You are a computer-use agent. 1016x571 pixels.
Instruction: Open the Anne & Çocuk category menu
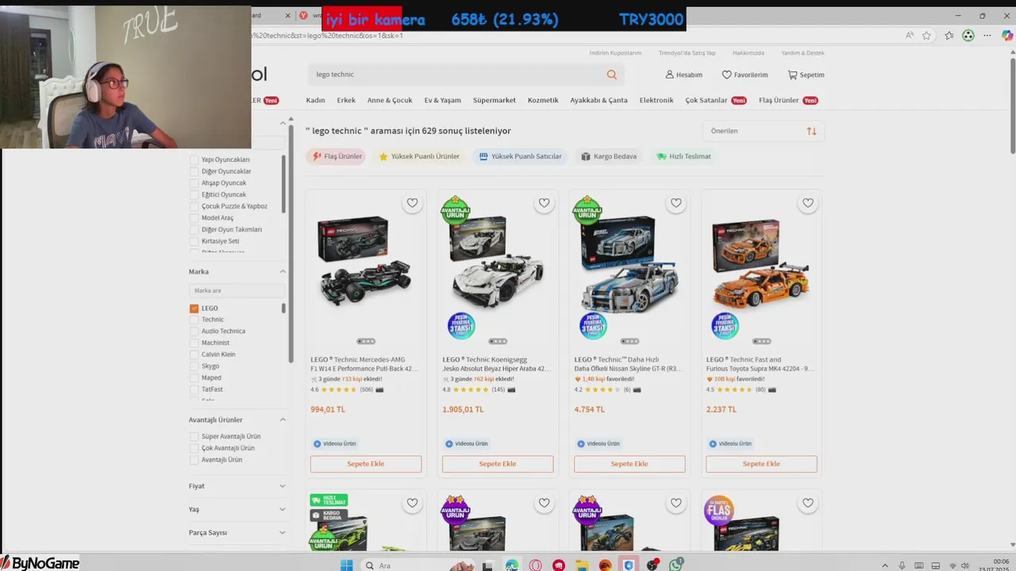(390, 101)
